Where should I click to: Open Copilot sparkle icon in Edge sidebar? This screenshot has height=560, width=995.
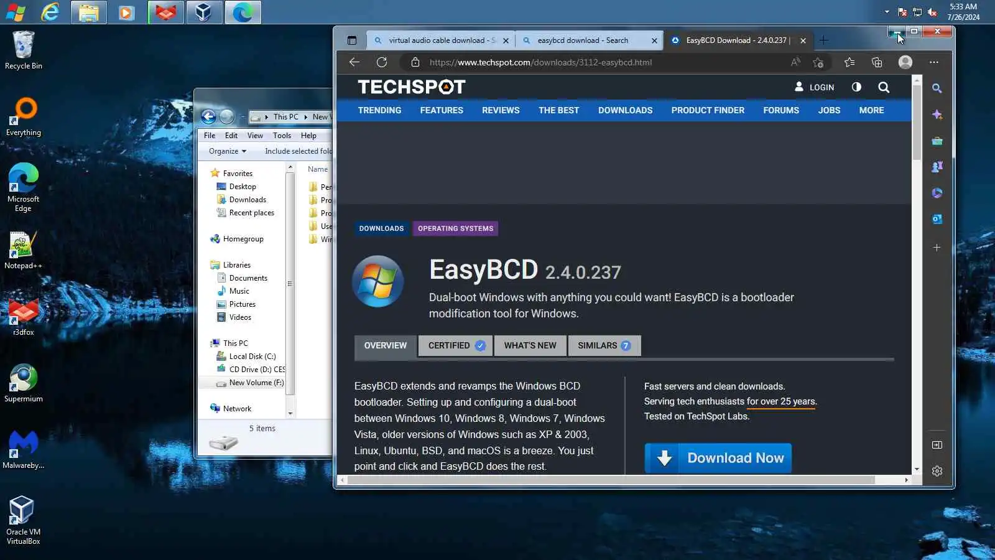click(x=937, y=115)
